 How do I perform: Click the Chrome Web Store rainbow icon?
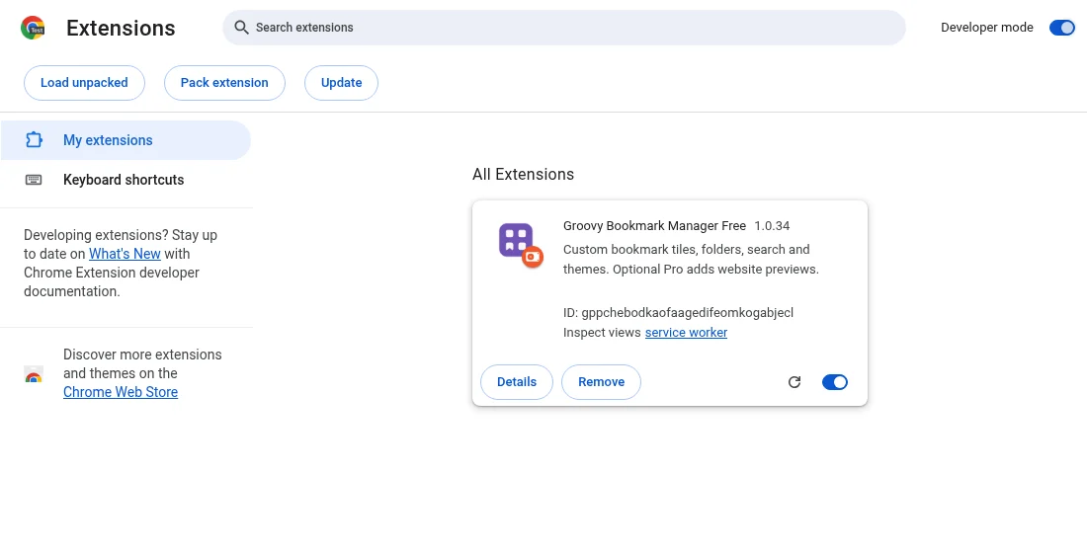click(x=34, y=374)
